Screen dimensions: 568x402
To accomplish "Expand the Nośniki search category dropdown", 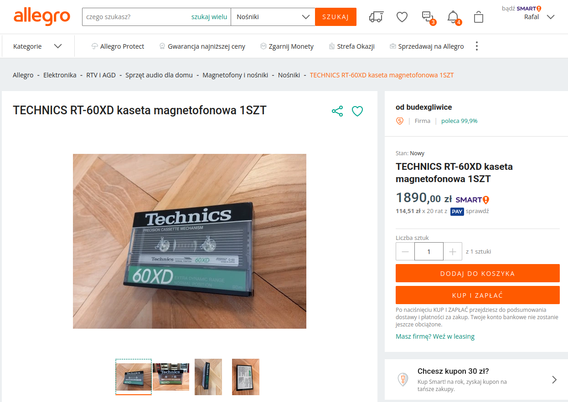I will pyautogui.click(x=273, y=17).
